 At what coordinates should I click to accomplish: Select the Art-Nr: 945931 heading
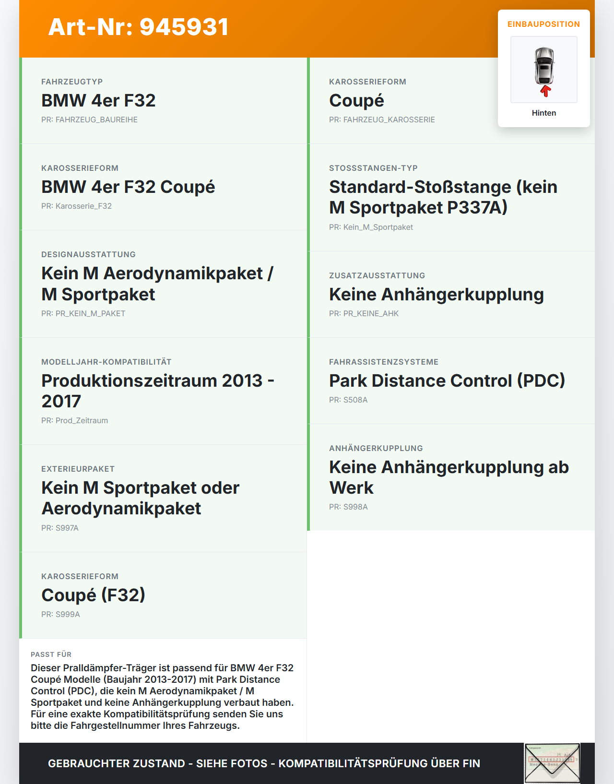(x=139, y=27)
